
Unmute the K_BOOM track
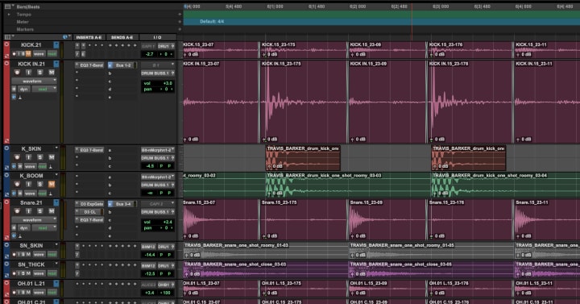click(52, 184)
